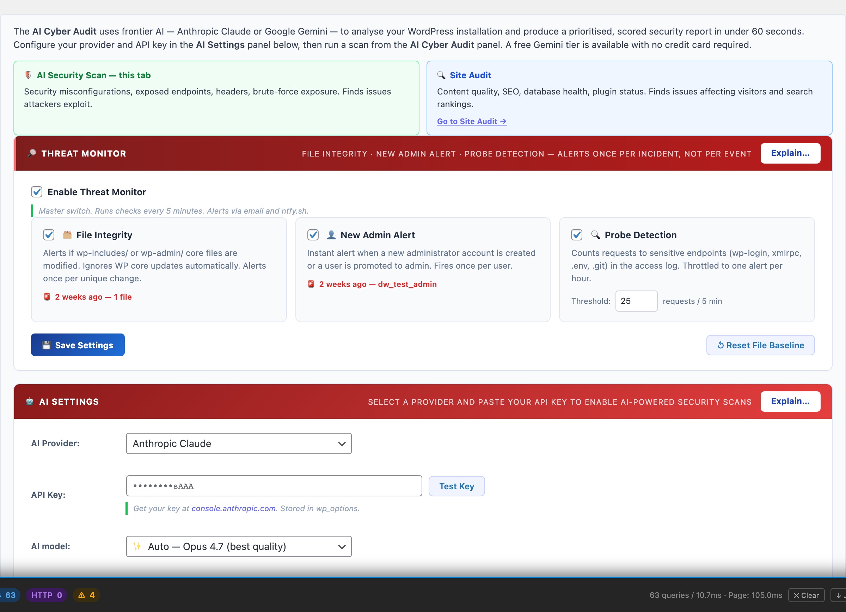846x612 pixels.
Task: Click the warning triangle icon in debug bar
Action: coord(82,595)
